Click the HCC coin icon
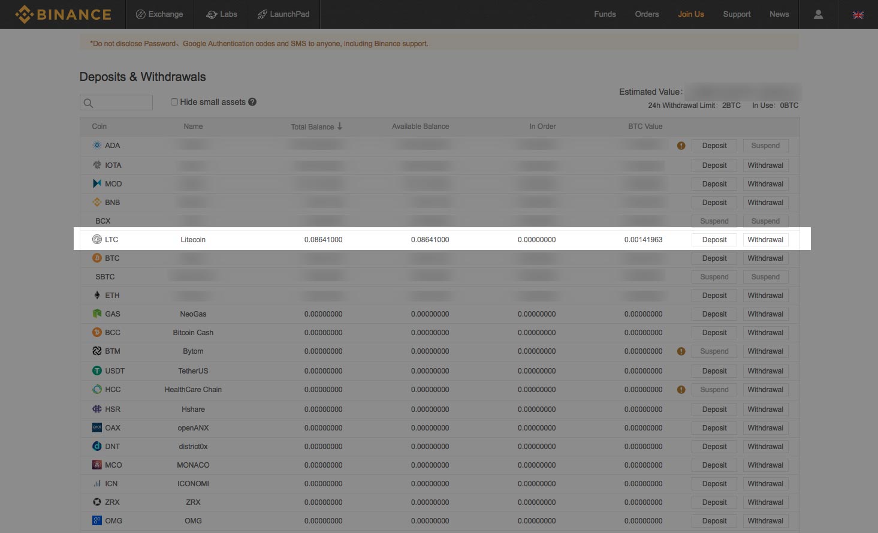The image size is (878, 533). [97, 389]
